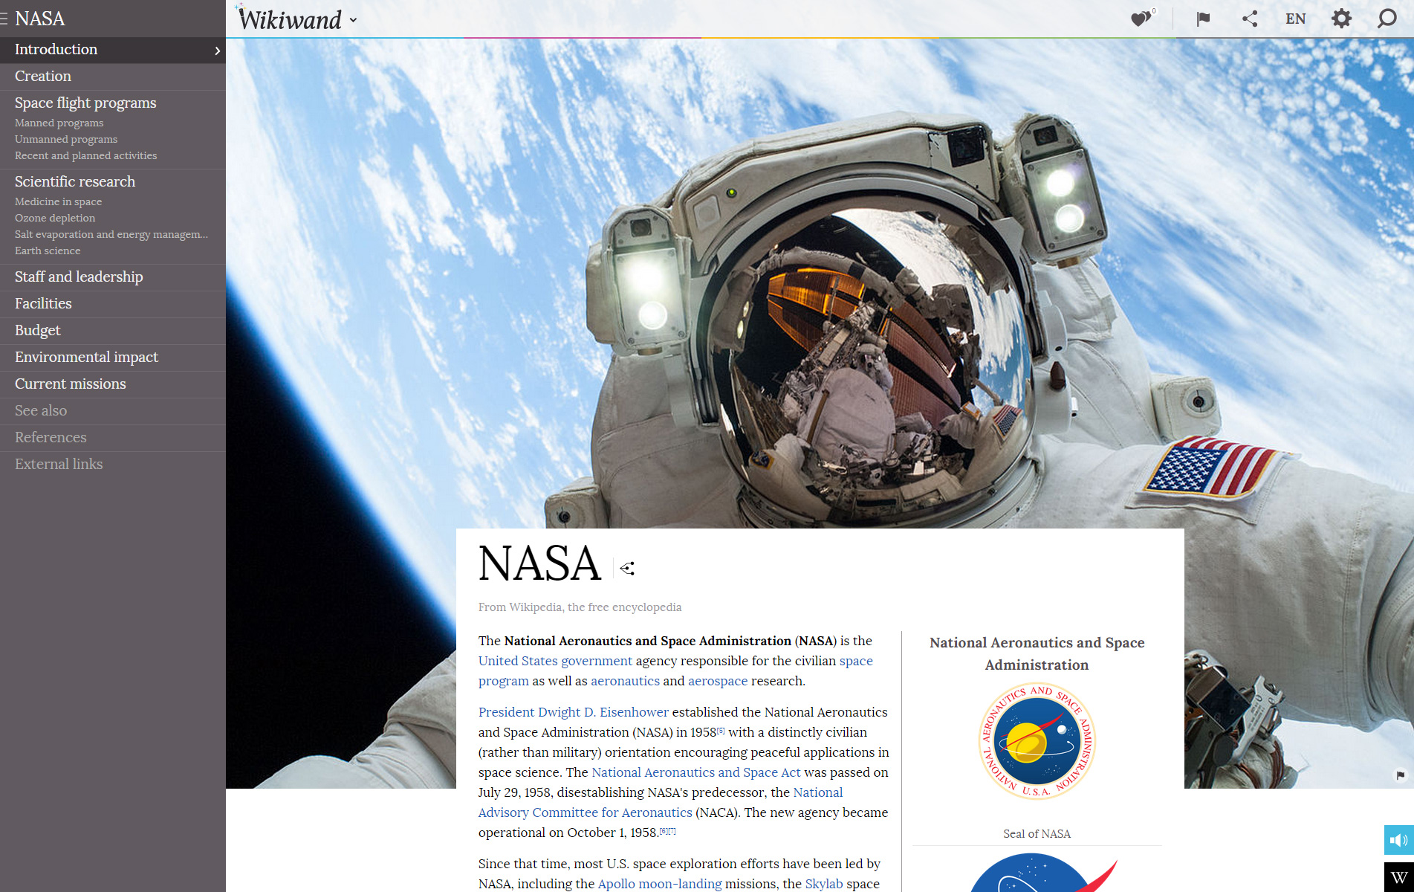1414x892 pixels.
Task: Go to Environmental impact section
Action: 113,358
